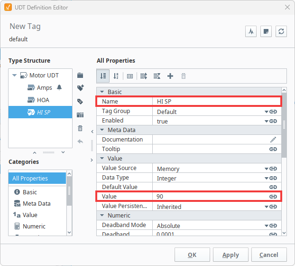
Task: Click the properties table scrollbar up arrow
Action: click(284, 90)
